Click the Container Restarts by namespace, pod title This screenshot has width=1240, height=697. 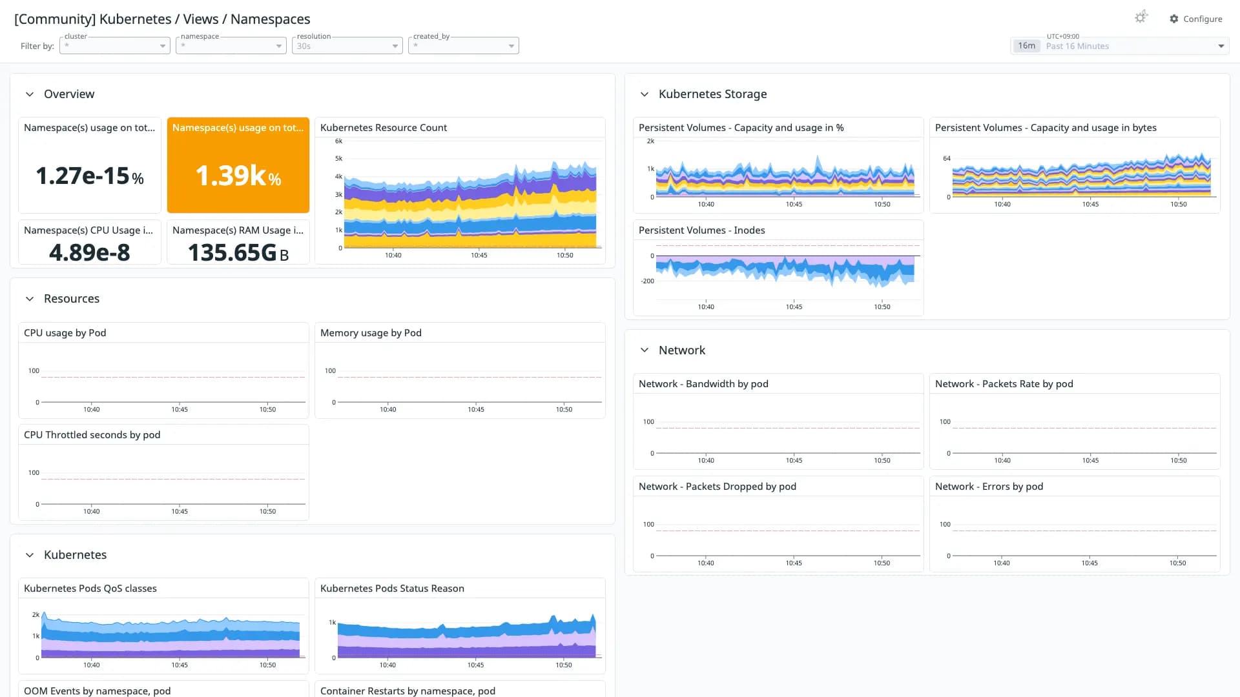tap(408, 691)
